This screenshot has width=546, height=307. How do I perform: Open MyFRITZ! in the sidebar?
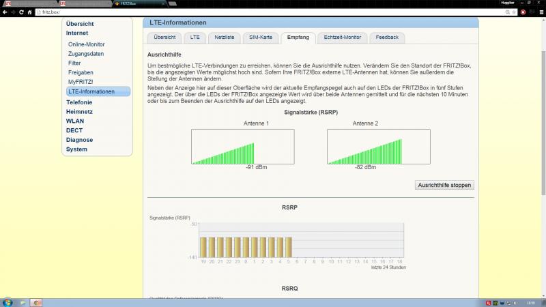point(81,82)
